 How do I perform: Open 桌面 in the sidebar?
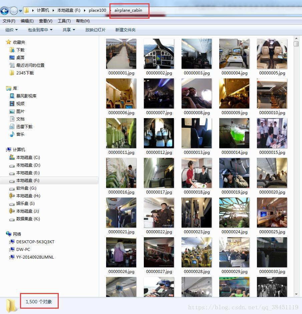[20, 57]
